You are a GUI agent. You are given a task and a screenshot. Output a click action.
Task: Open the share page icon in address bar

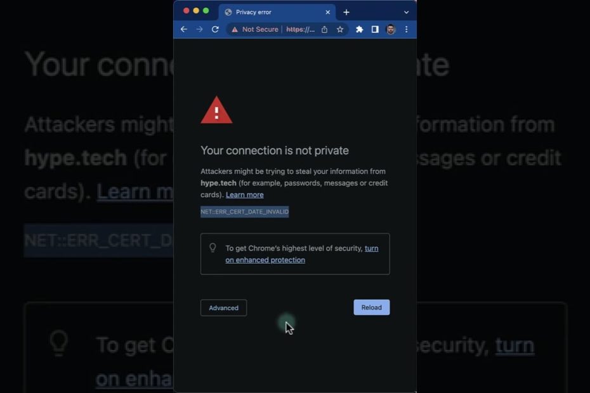(324, 29)
